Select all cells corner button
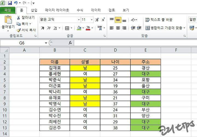 pyautogui.click(x=5, y=50)
